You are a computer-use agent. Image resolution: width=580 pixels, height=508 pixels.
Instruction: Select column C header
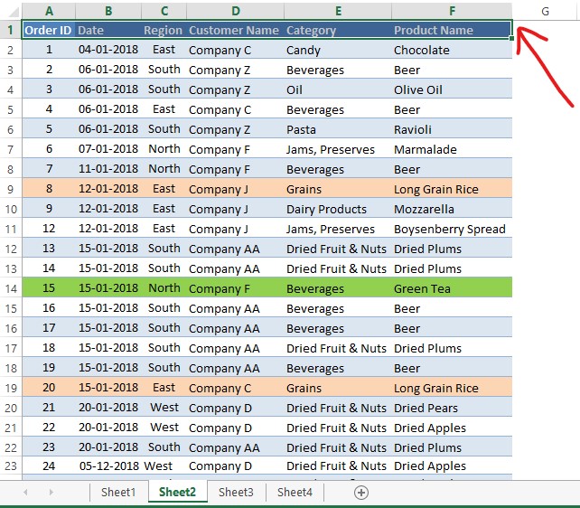pyautogui.click(x=164, y=11)
